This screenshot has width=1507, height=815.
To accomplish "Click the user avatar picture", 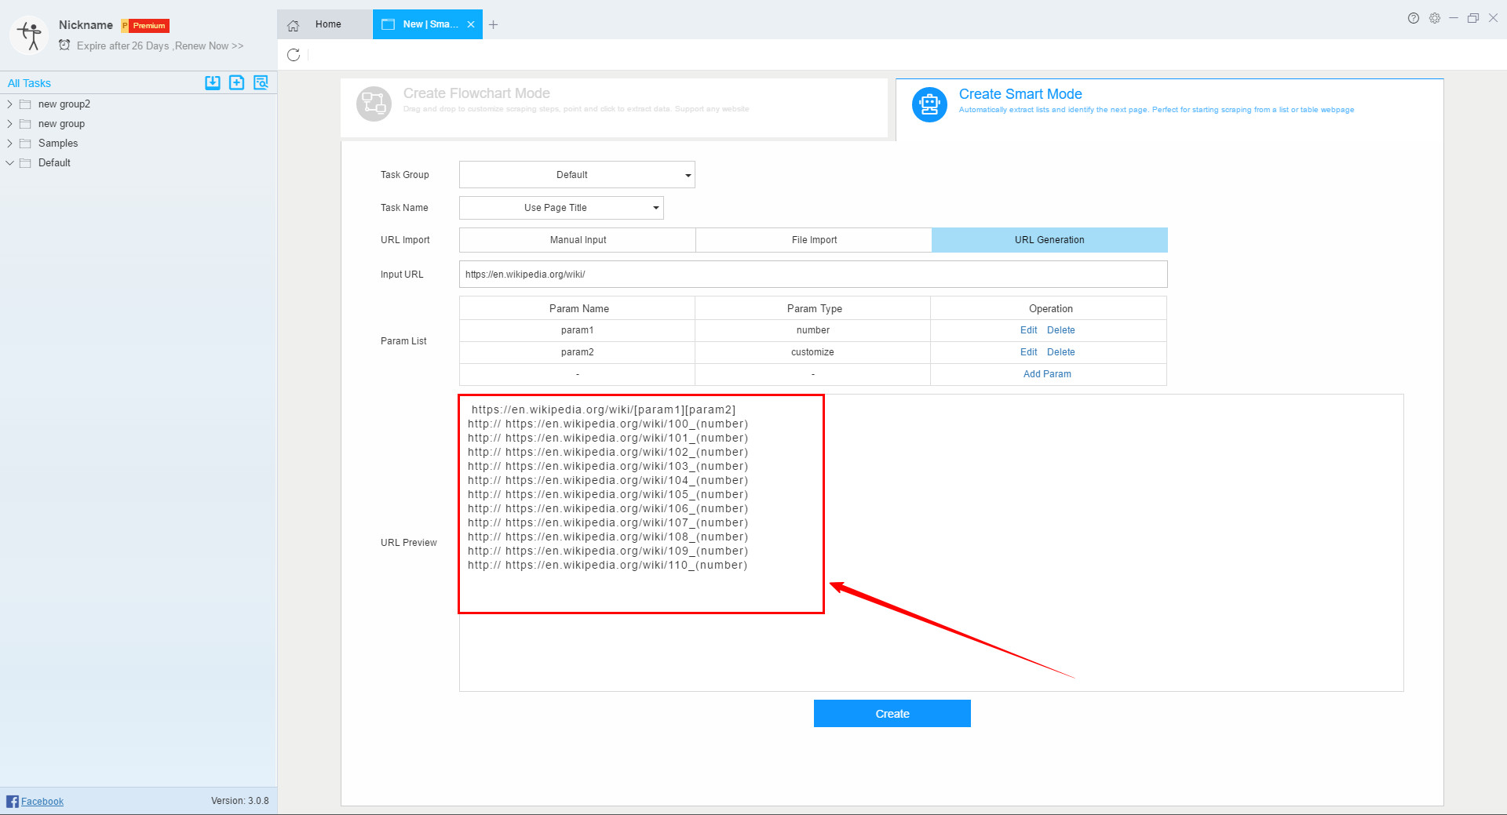I will [x=30, y=35].
